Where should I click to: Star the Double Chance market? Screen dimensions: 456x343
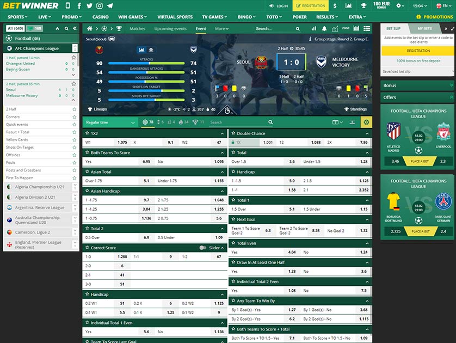click(x=233, y=133)
